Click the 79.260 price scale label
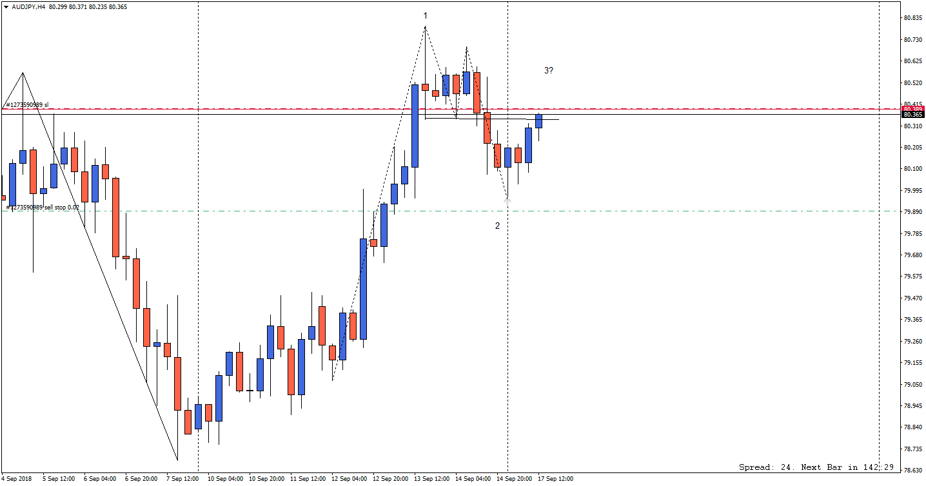 (x=912, y=342)
